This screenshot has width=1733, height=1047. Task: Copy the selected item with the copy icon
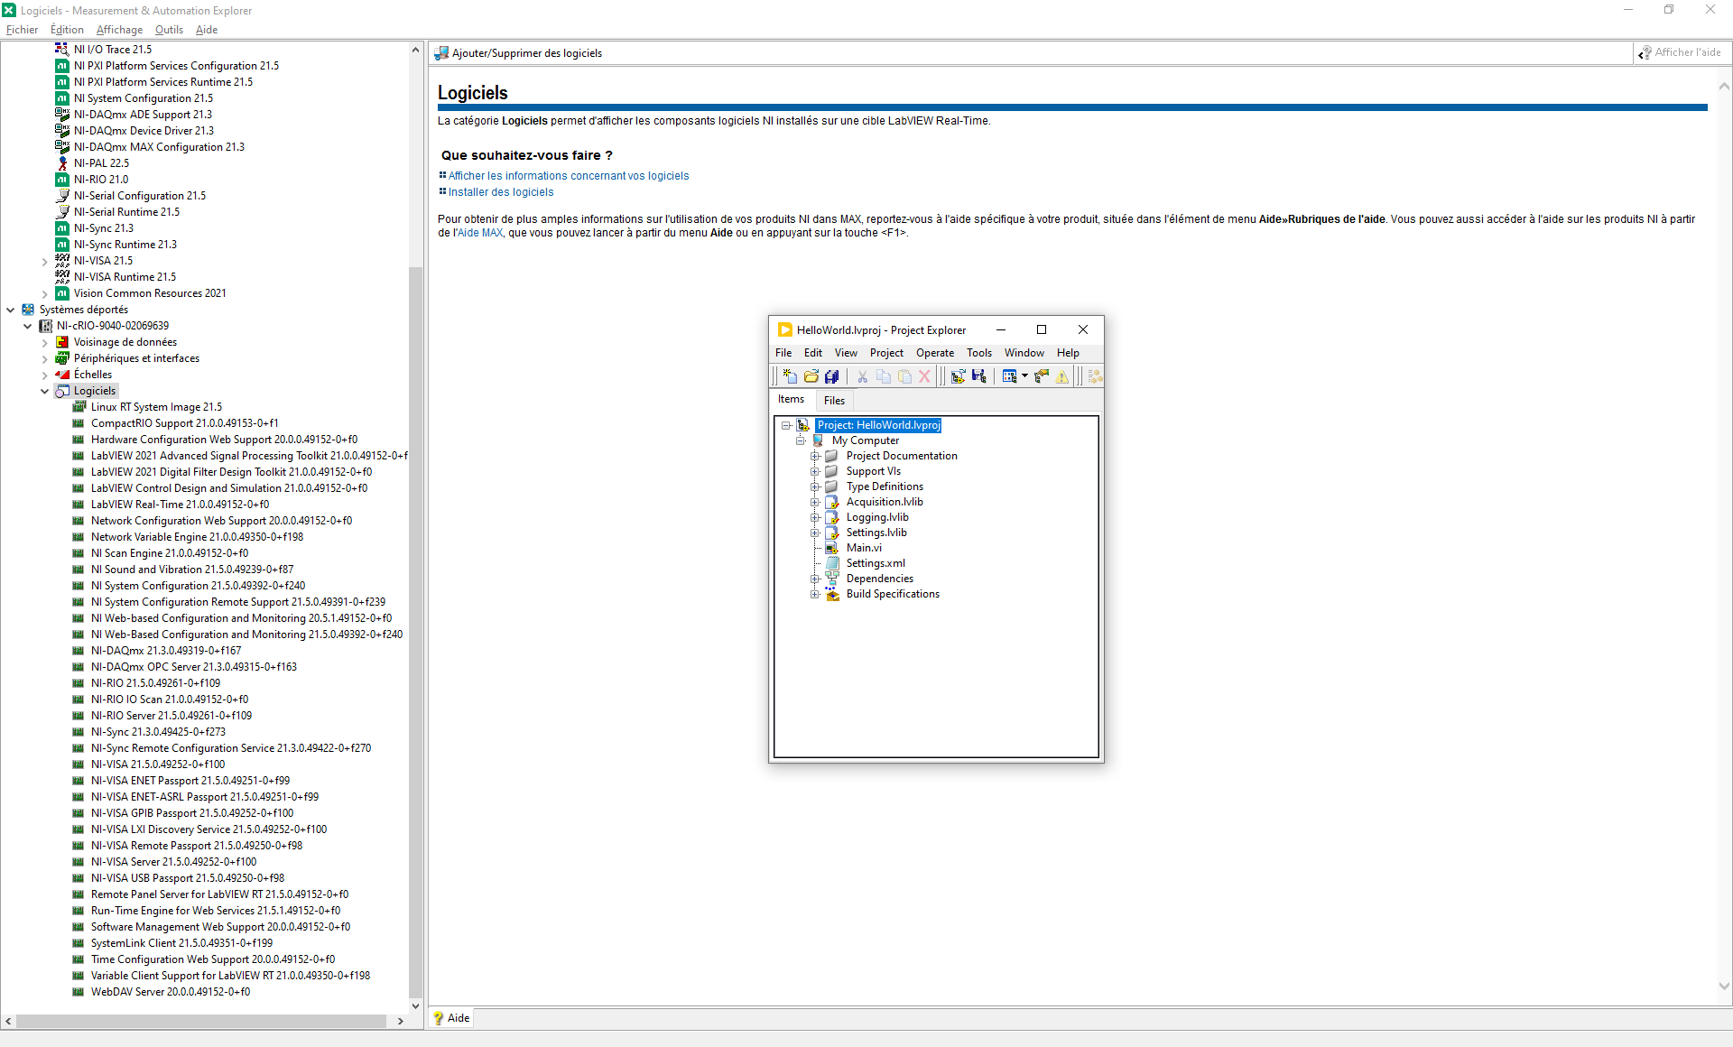885,376
